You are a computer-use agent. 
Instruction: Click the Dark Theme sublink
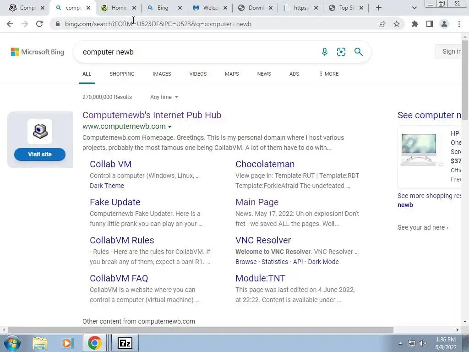point(107,186)
